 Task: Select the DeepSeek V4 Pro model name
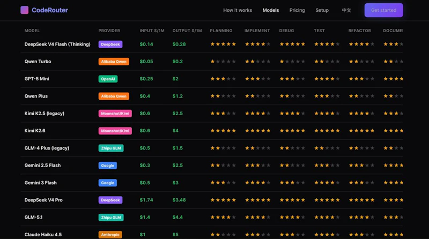(x=43, y=200)
